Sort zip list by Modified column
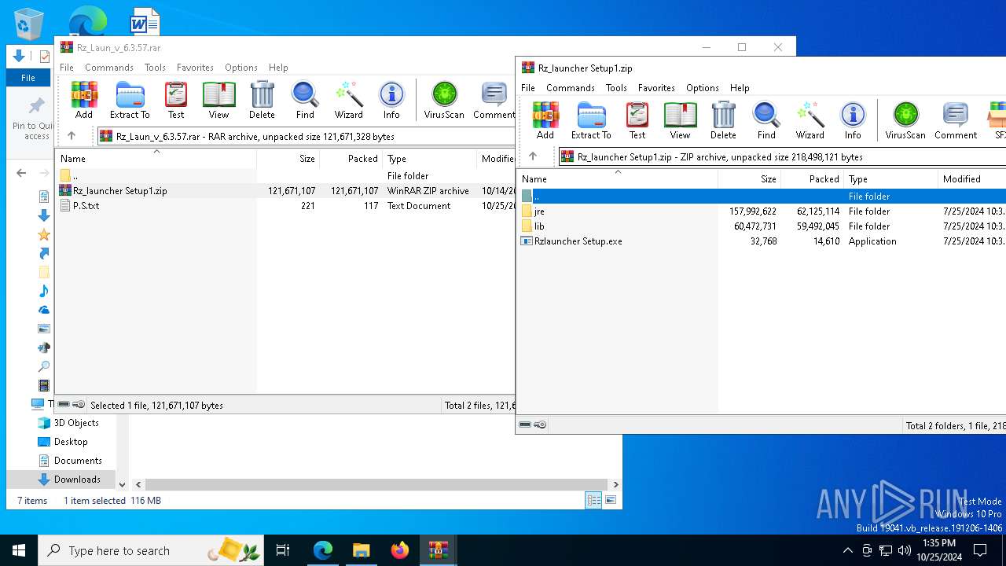This screenshot has height=566, width=1006. point(971,179)
